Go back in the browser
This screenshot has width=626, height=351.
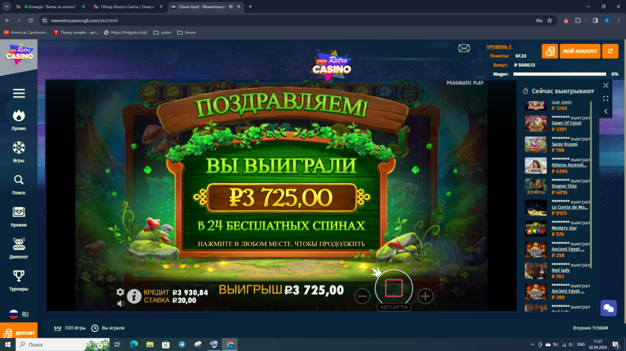[7, 21]
